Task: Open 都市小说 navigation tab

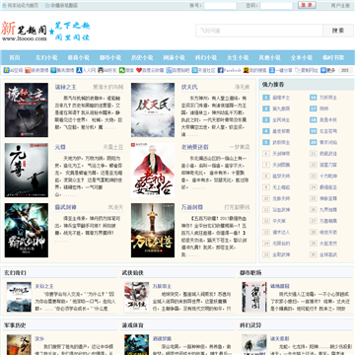Action: (110, 57)
